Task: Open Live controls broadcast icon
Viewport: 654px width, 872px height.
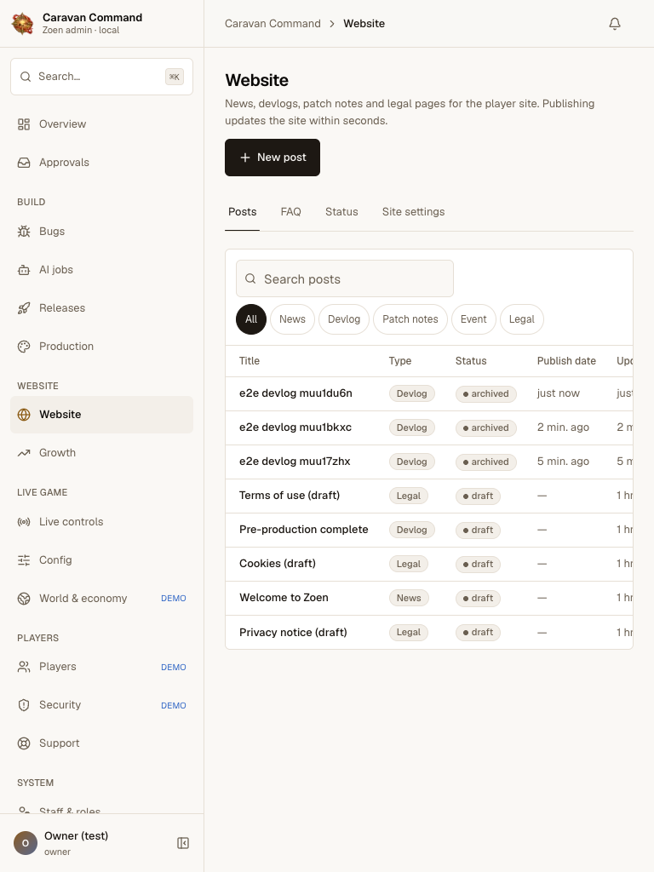Action: pos(24,522)
